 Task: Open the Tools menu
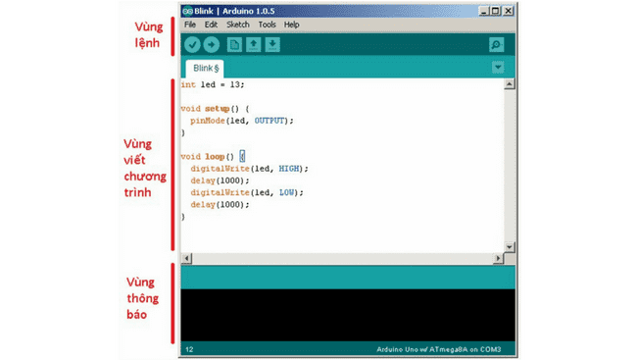pos(267,25)
